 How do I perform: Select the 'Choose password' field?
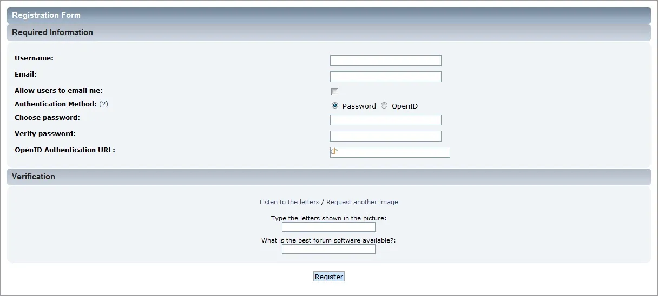(385, 120)
